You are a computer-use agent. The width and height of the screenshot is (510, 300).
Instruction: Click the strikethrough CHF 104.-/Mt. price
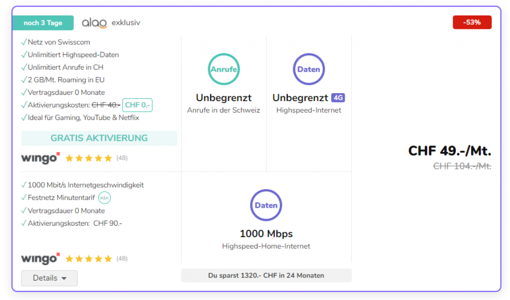[462, 166]
